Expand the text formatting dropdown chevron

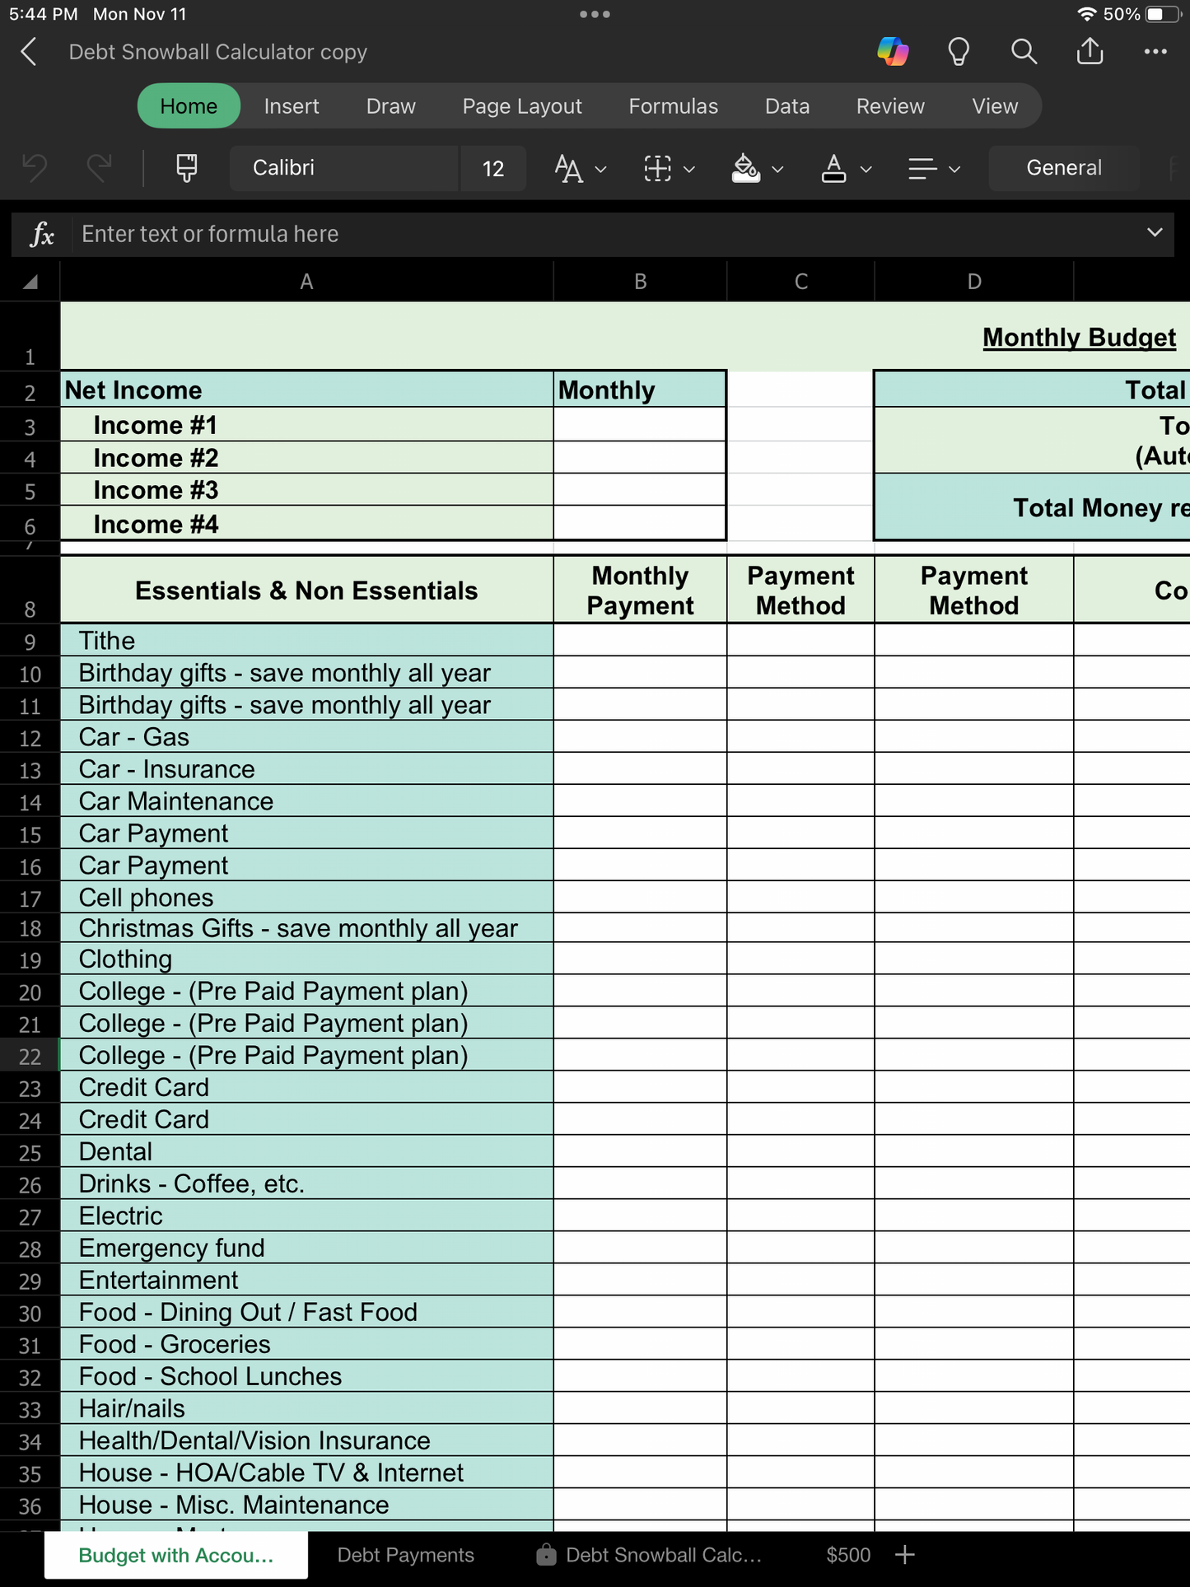click(601, 170)
